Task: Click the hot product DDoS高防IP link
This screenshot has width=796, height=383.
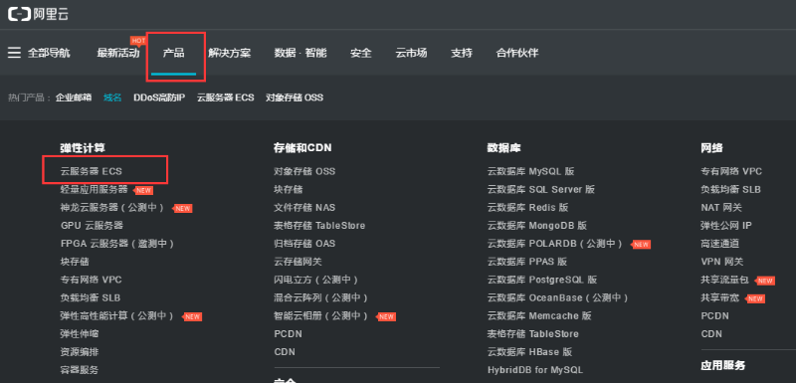Action: coord(159,97)
